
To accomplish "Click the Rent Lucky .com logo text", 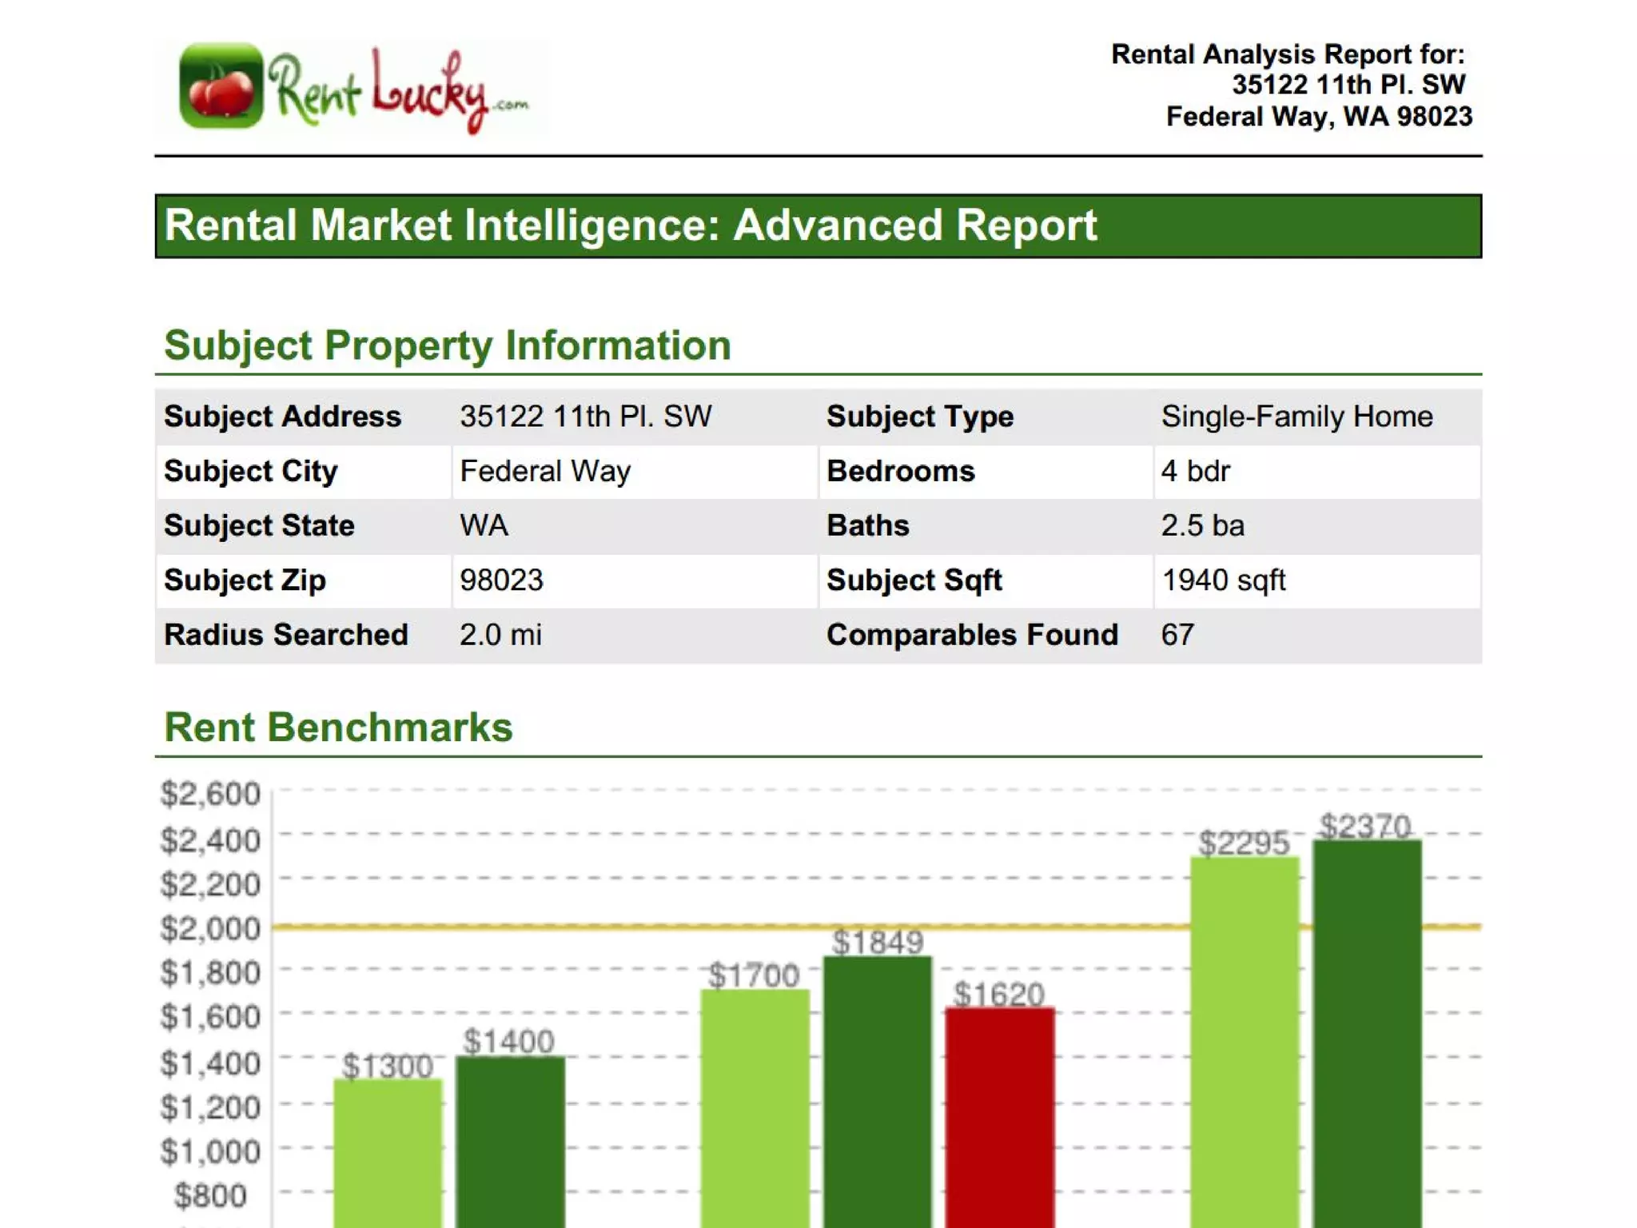I will (x=398, y=91).
